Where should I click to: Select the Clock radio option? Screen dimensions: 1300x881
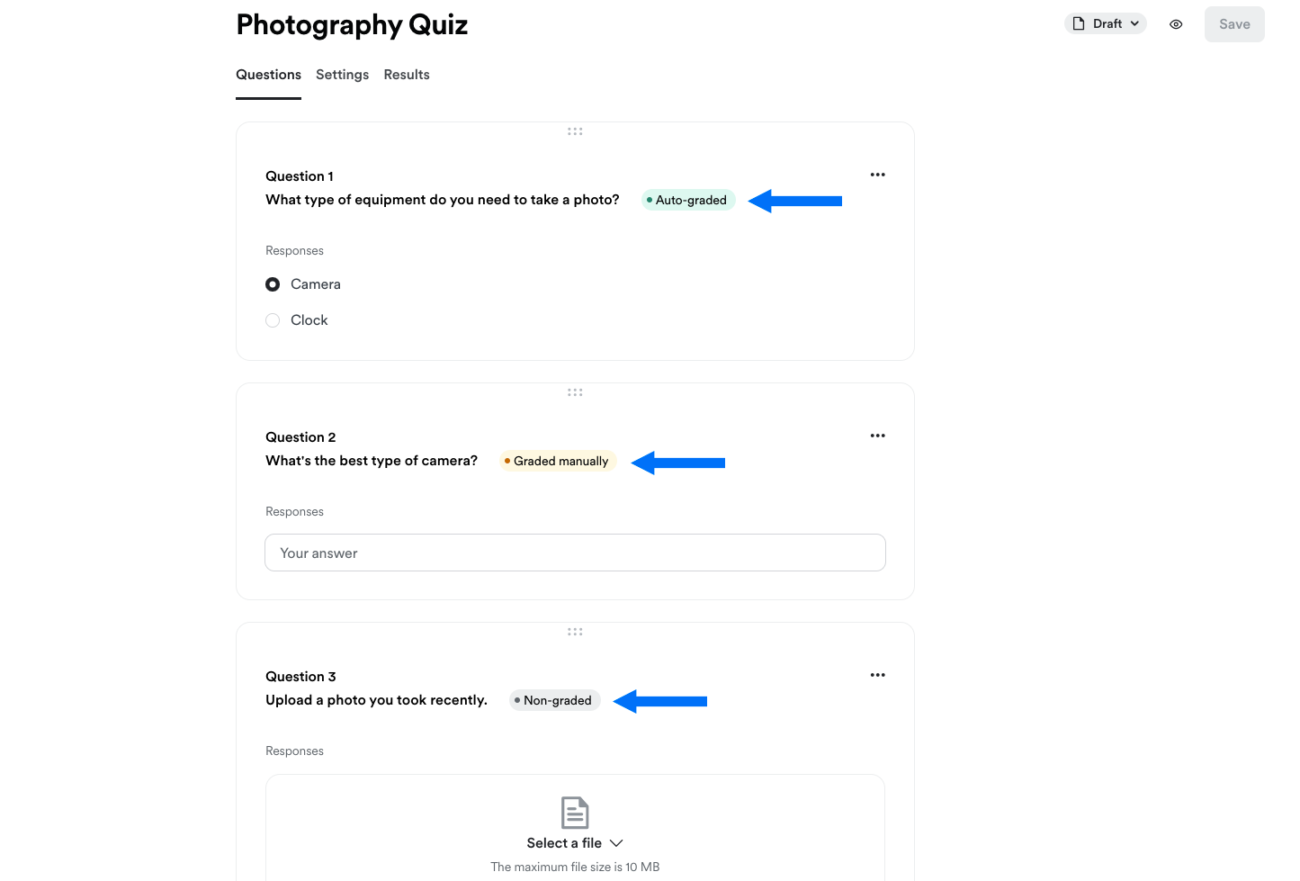pyautogui.click(x=273, y=320)
